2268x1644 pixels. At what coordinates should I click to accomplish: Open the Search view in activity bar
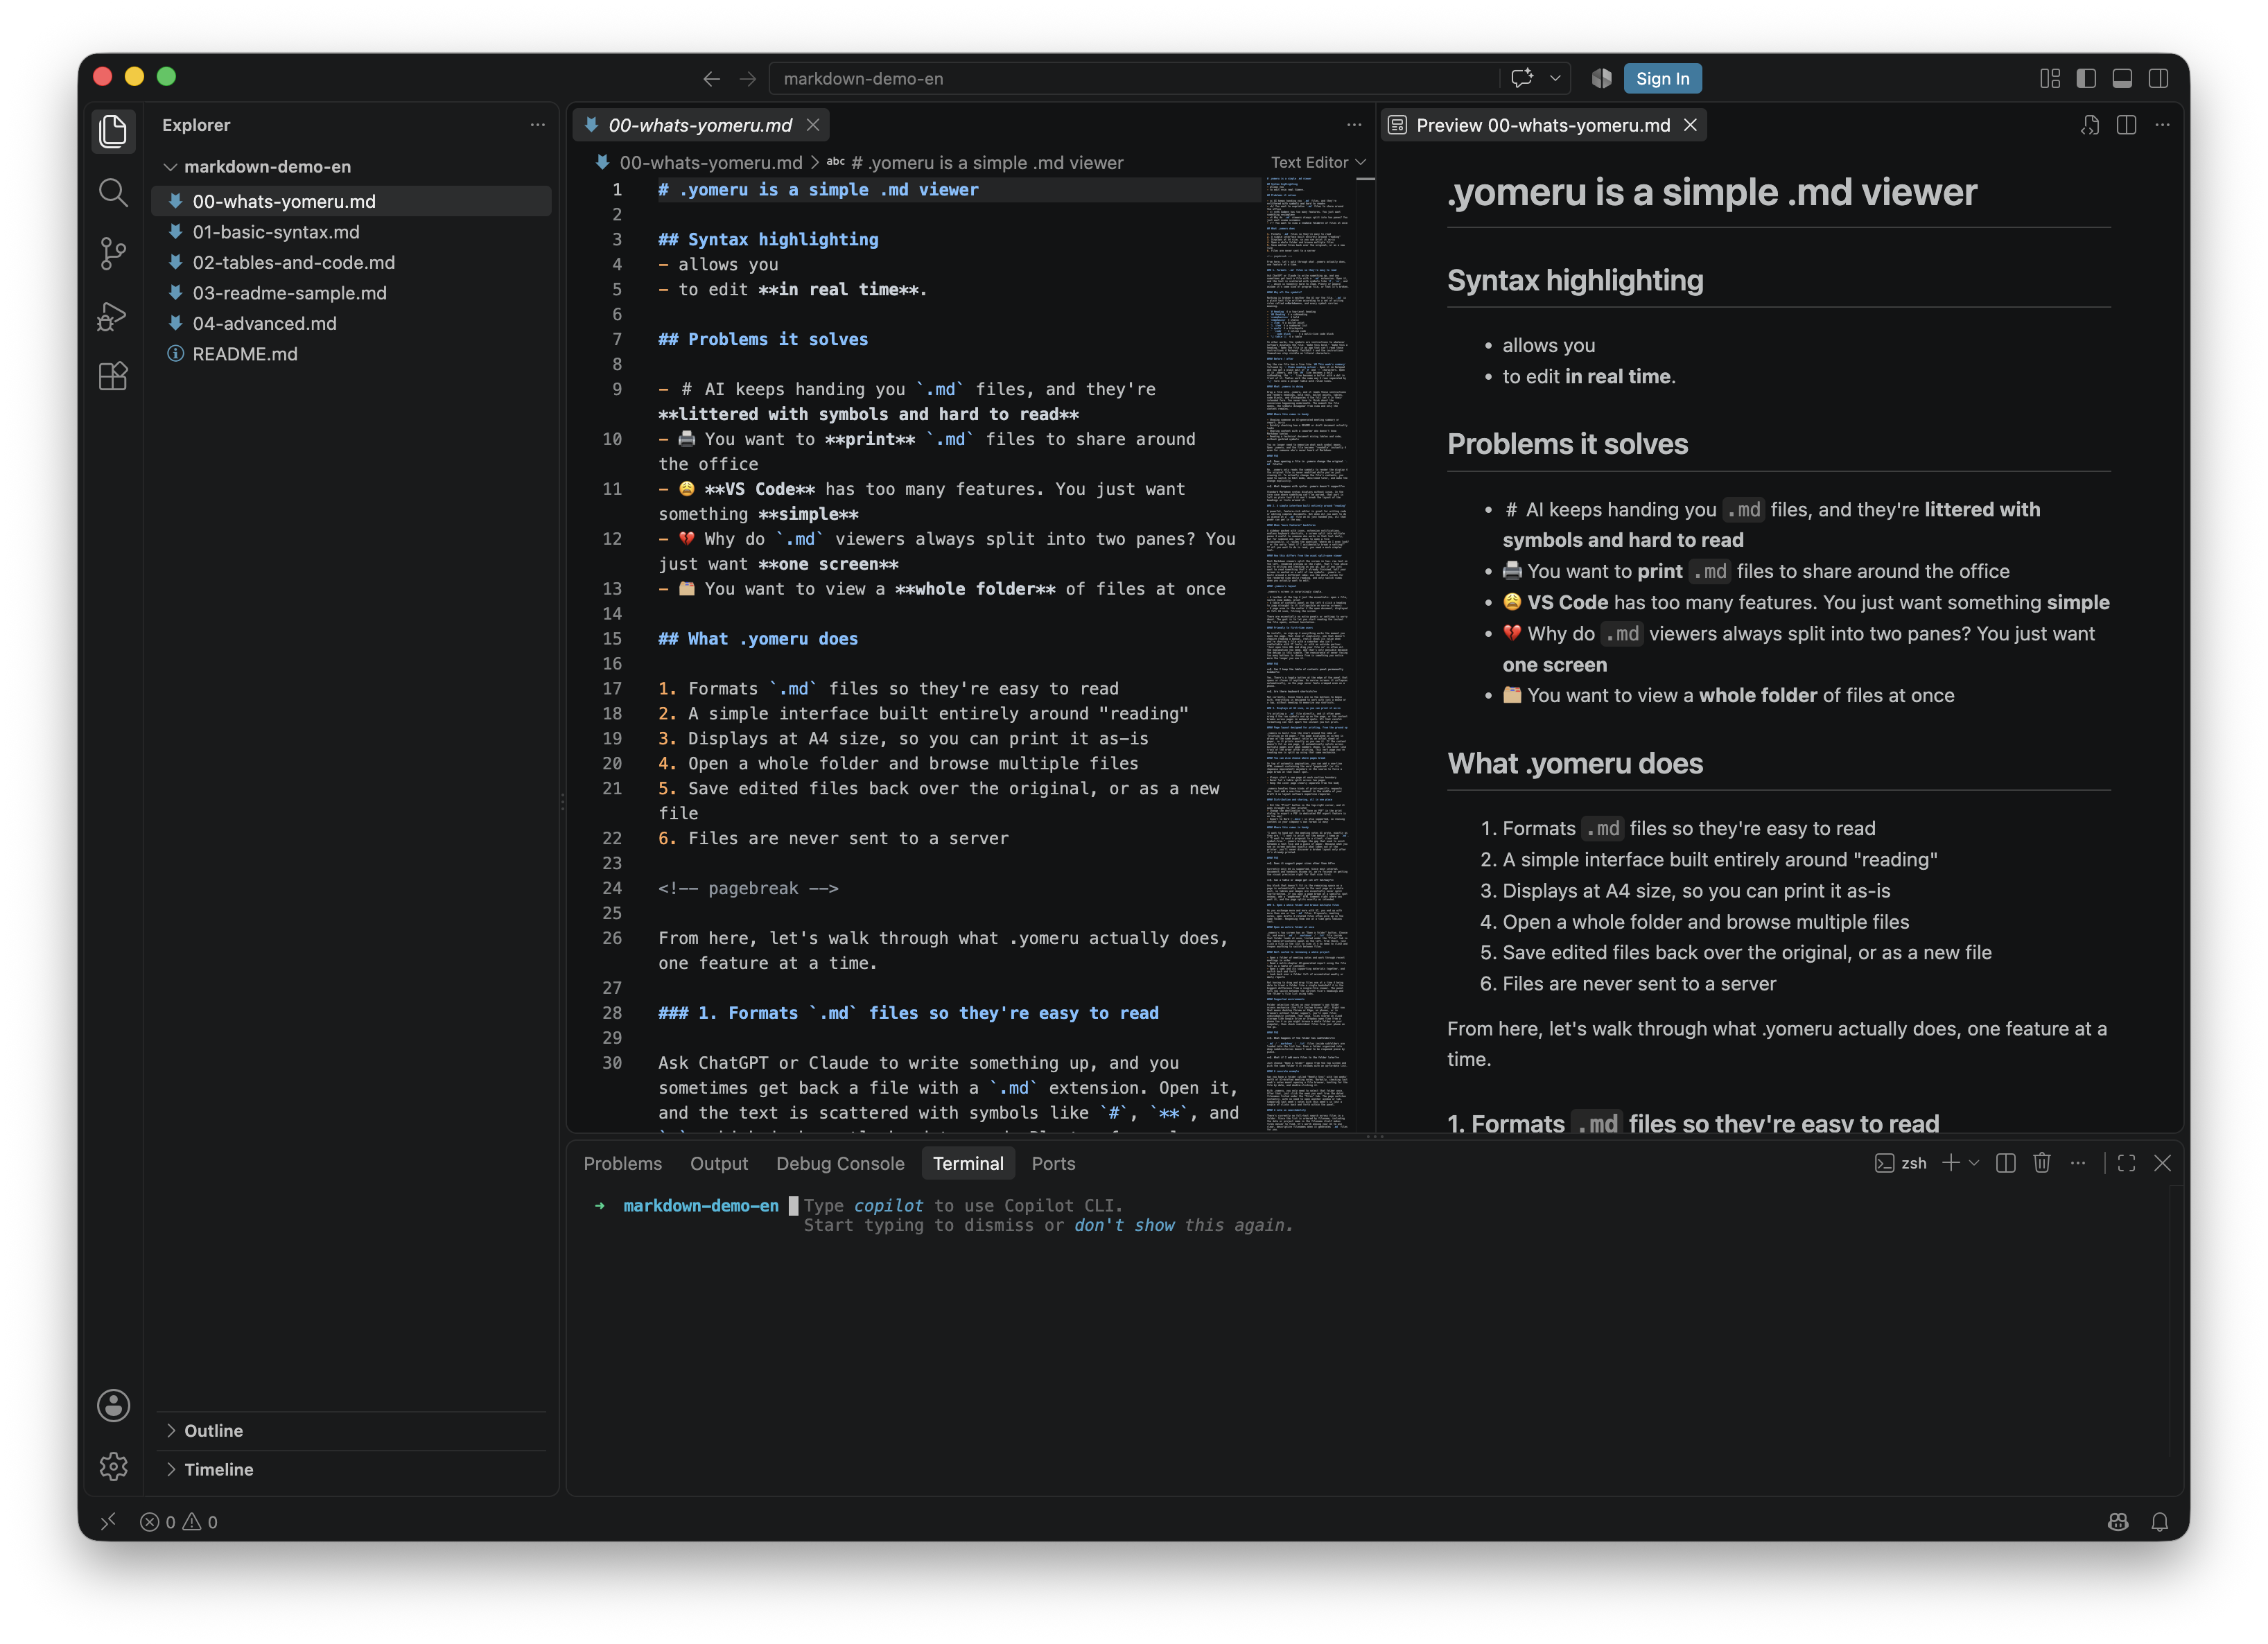tap(113, 192)
